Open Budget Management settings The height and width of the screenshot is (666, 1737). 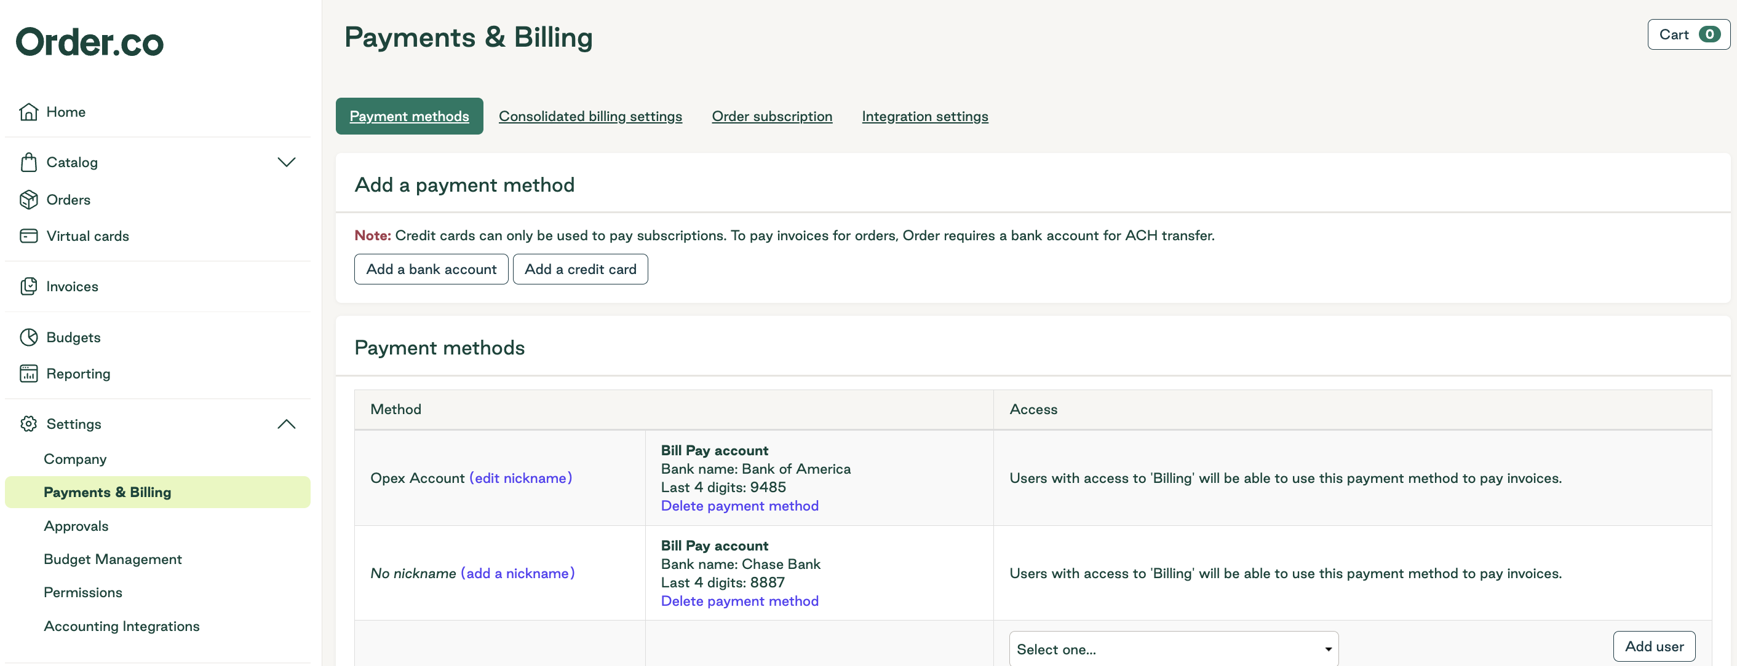[113, 559]
